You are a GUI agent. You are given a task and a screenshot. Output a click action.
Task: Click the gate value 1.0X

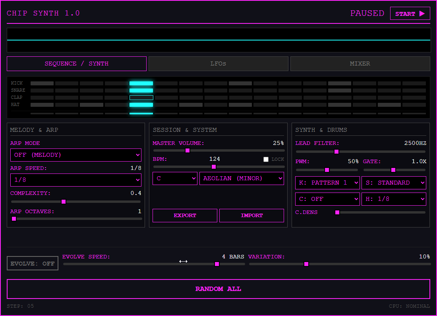pos(419,162)
